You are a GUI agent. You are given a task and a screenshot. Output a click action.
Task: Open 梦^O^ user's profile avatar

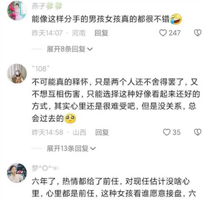tap(17, 173)
